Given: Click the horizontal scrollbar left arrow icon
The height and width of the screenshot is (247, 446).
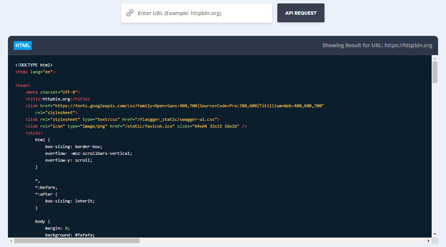Looking at the screenshot, I should [11, 240].
